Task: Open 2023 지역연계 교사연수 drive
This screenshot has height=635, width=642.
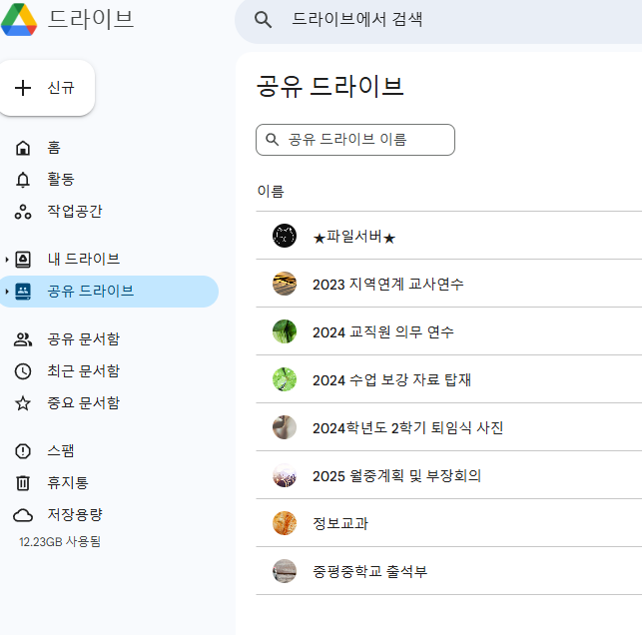Action: (x=448, y=284)
